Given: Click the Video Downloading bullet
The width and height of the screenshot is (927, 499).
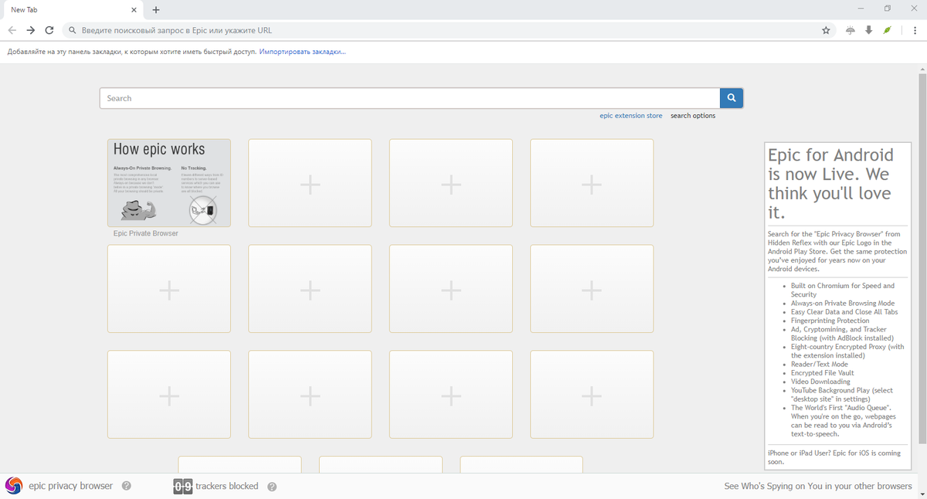Looking at the screenshot, I should pos(820,382).
